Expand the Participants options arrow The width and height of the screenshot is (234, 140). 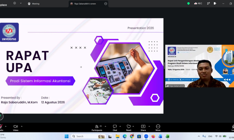pyautogui.click(x=105, y=126)
